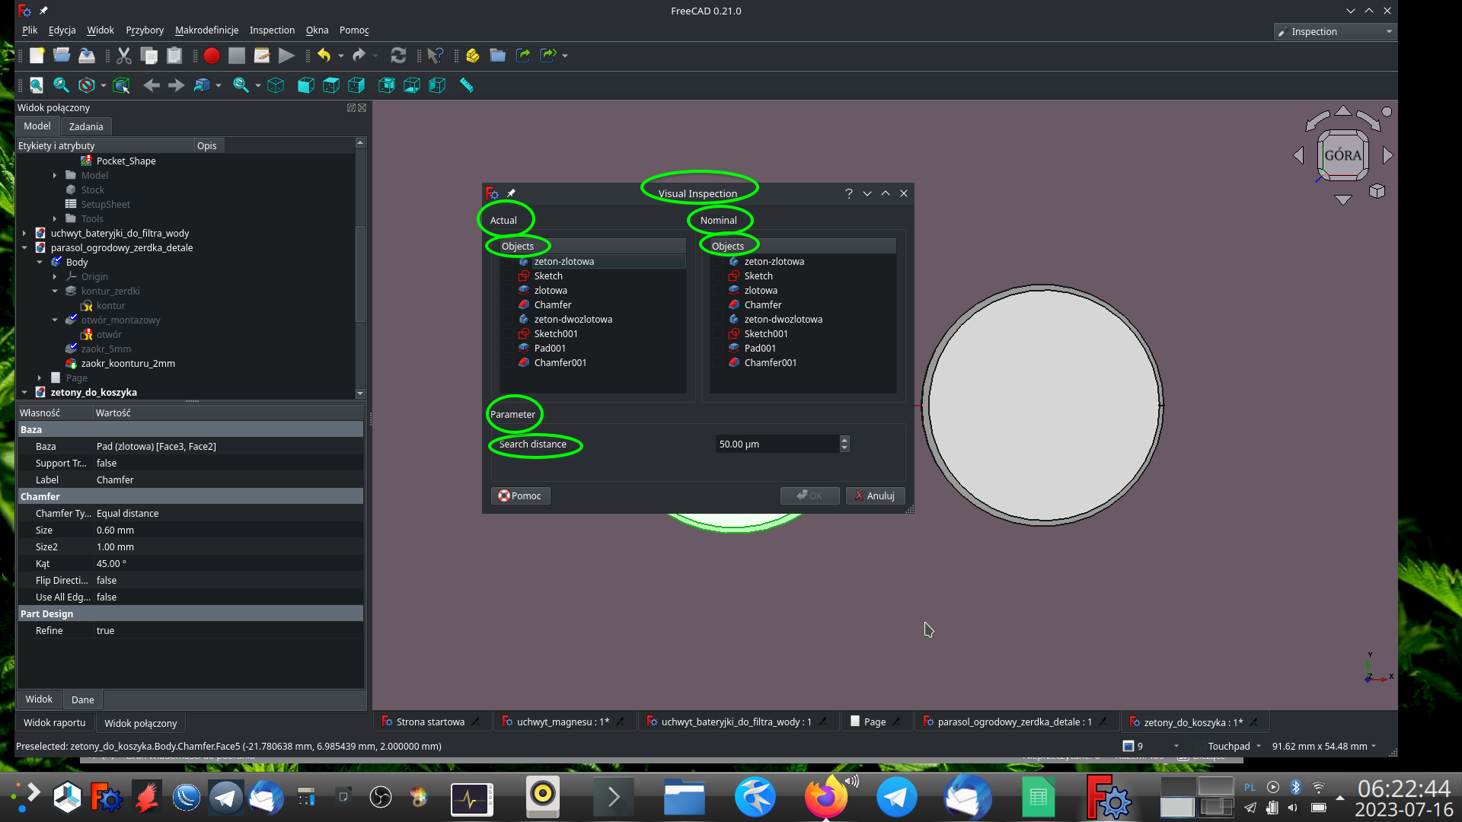Open the Przybory menu

coord(145,30)
